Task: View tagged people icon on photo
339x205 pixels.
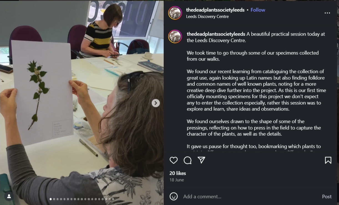Action: [9, 196]
